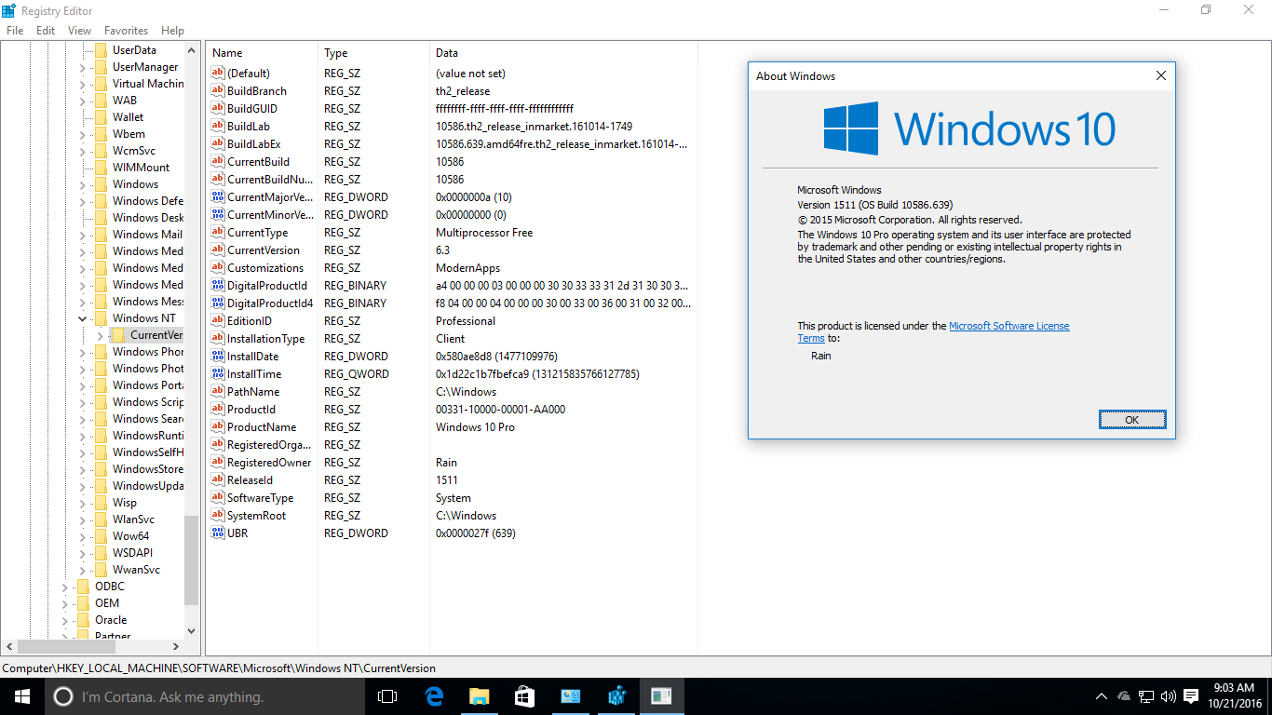Viewport: 1272px width, 715px height.
Task: Open the View menu
Action: (x=79, y=31)
